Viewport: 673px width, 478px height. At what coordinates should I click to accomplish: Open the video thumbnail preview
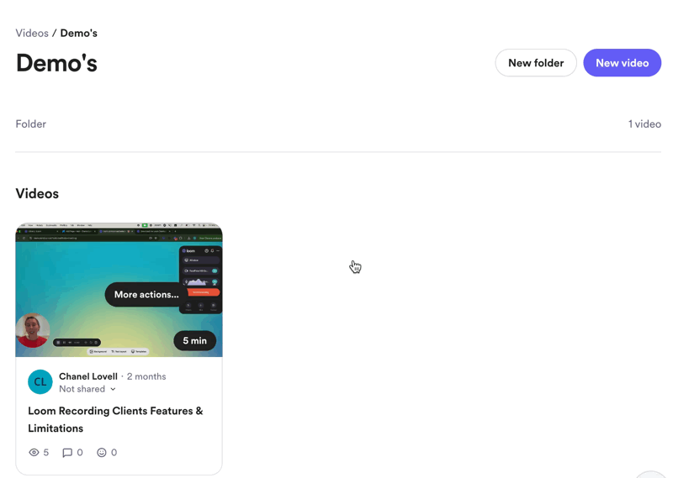(x=119, y=290)
